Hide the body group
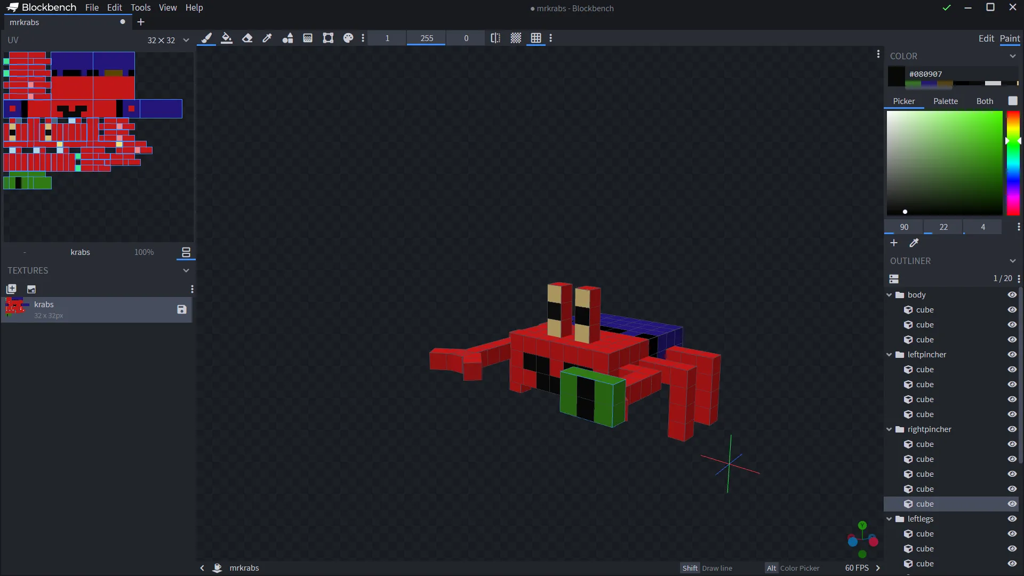 tap(1012, 295)
